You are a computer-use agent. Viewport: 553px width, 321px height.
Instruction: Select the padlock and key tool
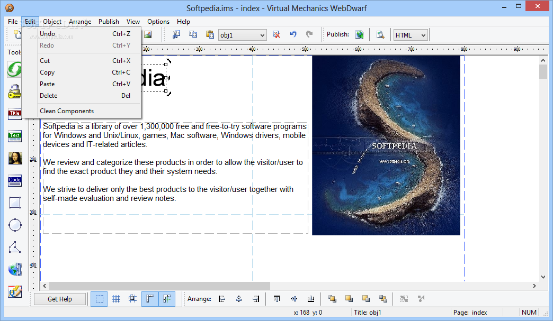[14, 91]
